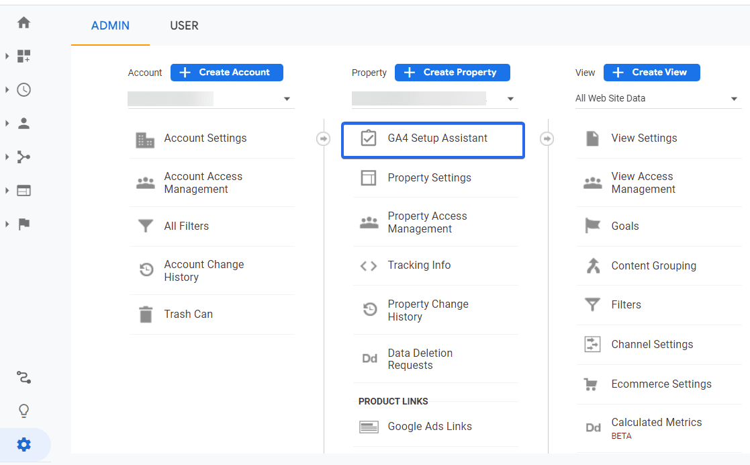750x465 pixels.
Task: Click the Ecommerce Settings cart icon
Action: click(591, 384)
